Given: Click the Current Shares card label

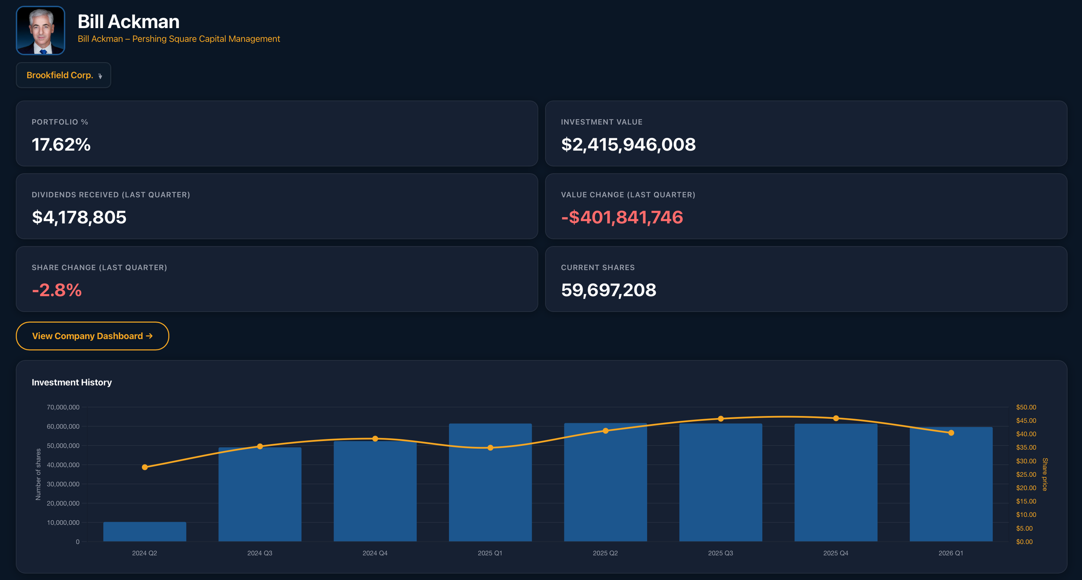Looking at the screenshot, I should coord(598,267).
